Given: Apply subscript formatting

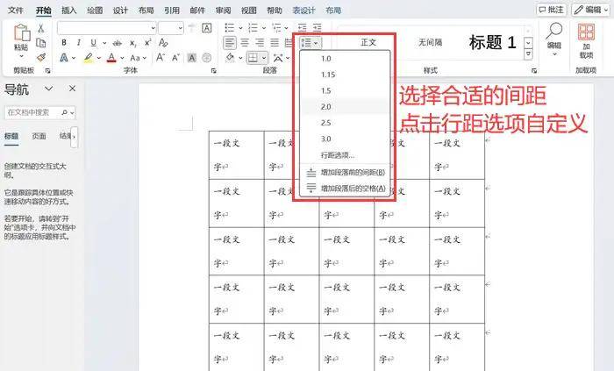Looking at the screenshot, I should point(133,43).
